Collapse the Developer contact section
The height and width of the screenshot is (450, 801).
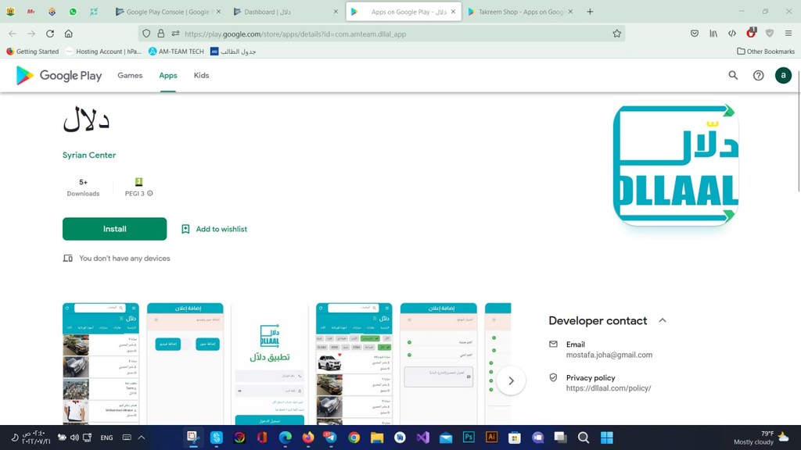point(663,320)
